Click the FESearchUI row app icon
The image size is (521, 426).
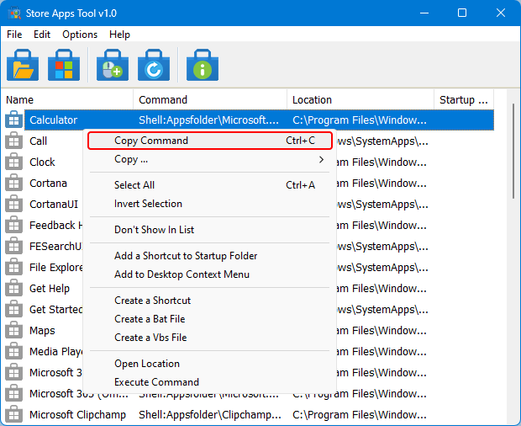[13, 247]
